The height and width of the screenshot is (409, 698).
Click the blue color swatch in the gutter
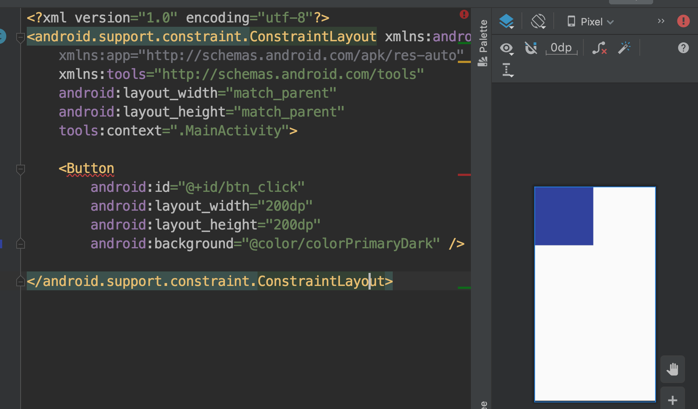coord(1,244)
